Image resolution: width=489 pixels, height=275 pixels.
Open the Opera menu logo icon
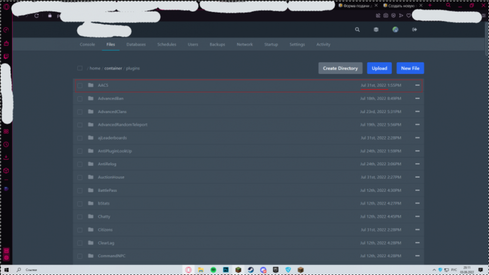click(6, 6)
